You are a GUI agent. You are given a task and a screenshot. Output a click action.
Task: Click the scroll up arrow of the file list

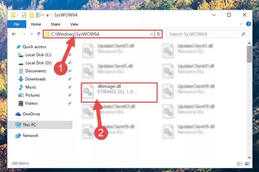coord(249,43)
